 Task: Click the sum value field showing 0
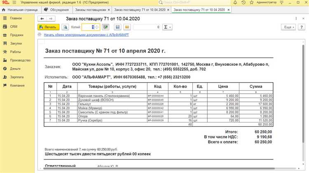(147, 27)
